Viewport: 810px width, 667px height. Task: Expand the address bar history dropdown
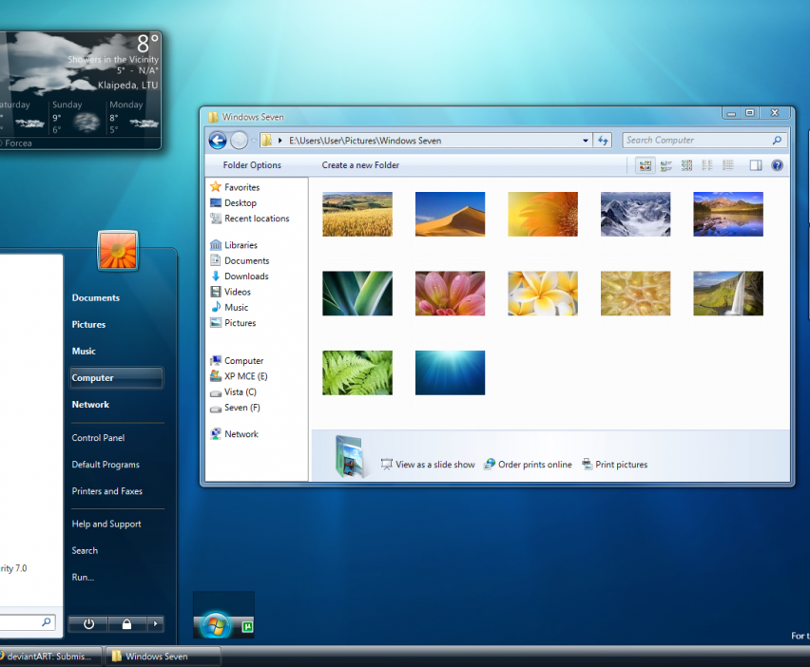tap(586, 141)
